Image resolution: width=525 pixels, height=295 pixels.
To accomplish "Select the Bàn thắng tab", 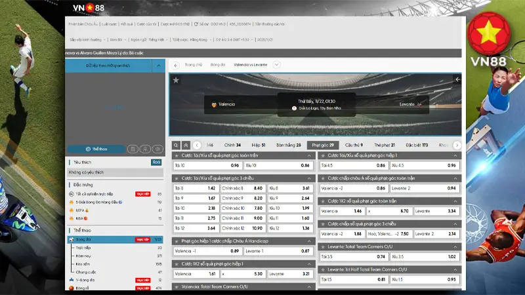I will point(289,145).
